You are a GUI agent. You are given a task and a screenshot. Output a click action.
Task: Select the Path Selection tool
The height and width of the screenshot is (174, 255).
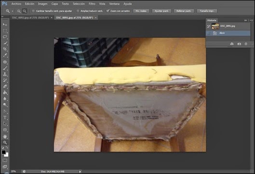pos(5,124)
